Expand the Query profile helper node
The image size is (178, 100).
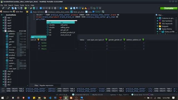coord(157,32)
